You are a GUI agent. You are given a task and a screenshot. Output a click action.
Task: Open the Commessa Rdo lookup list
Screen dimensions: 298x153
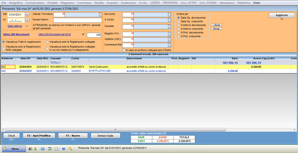[169, 45]
